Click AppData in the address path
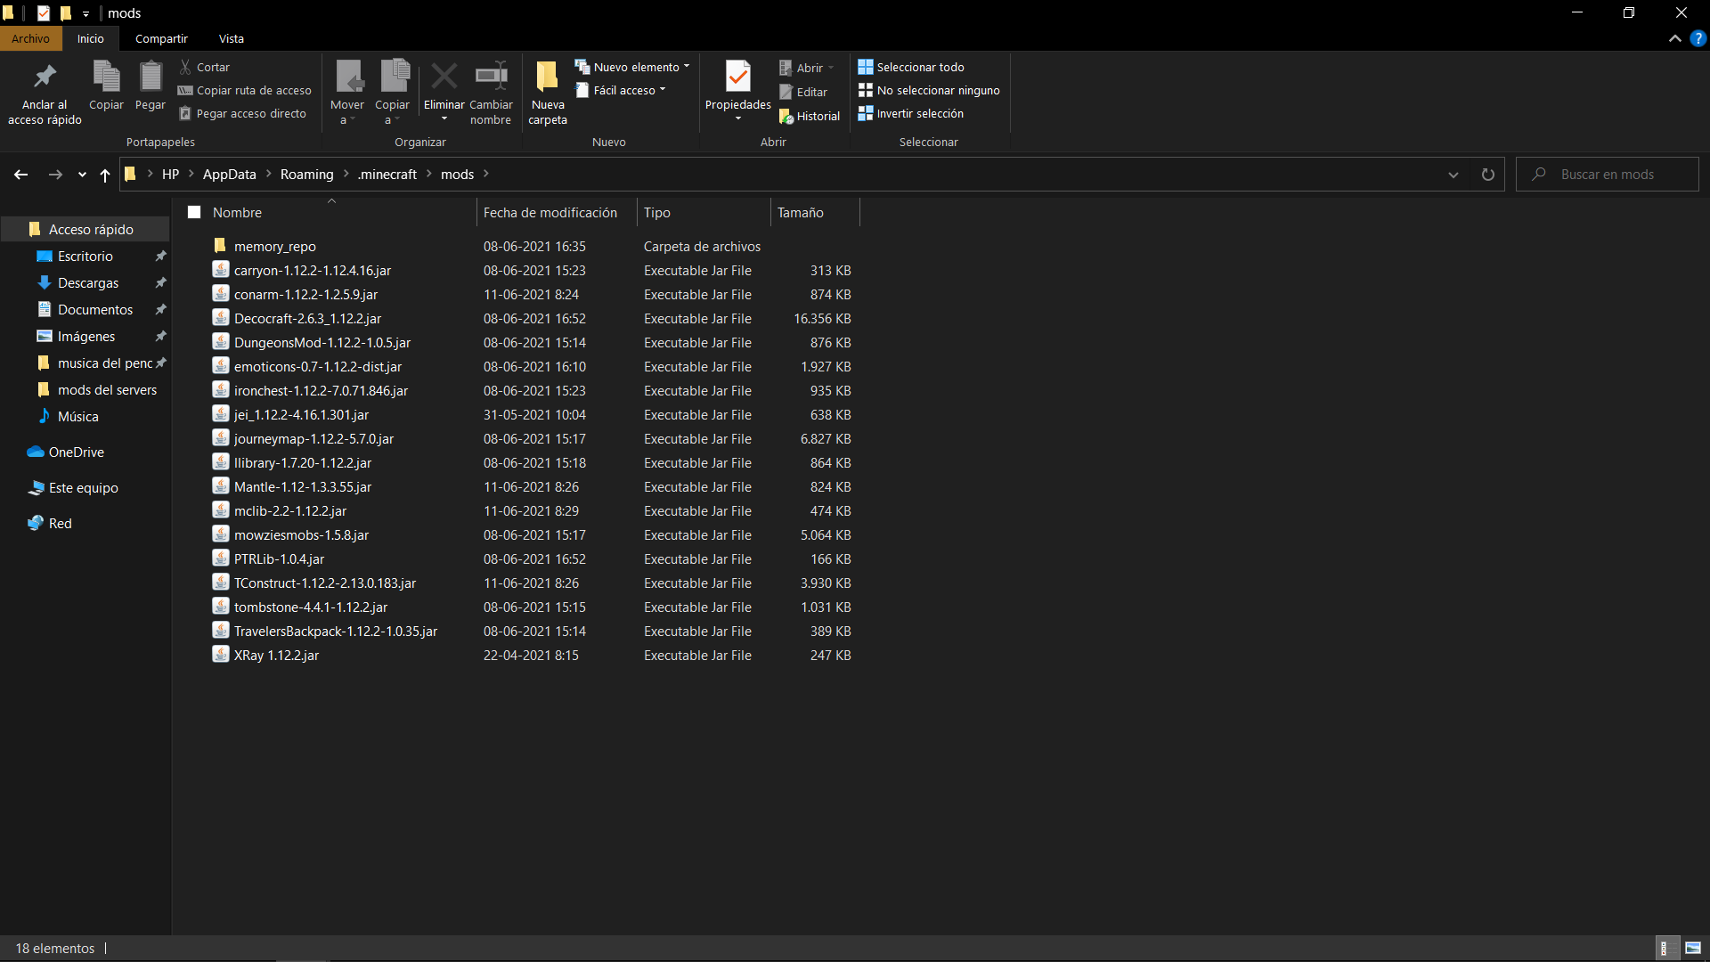This screenshot has width=1710, height=962. [x=229, y=175]
